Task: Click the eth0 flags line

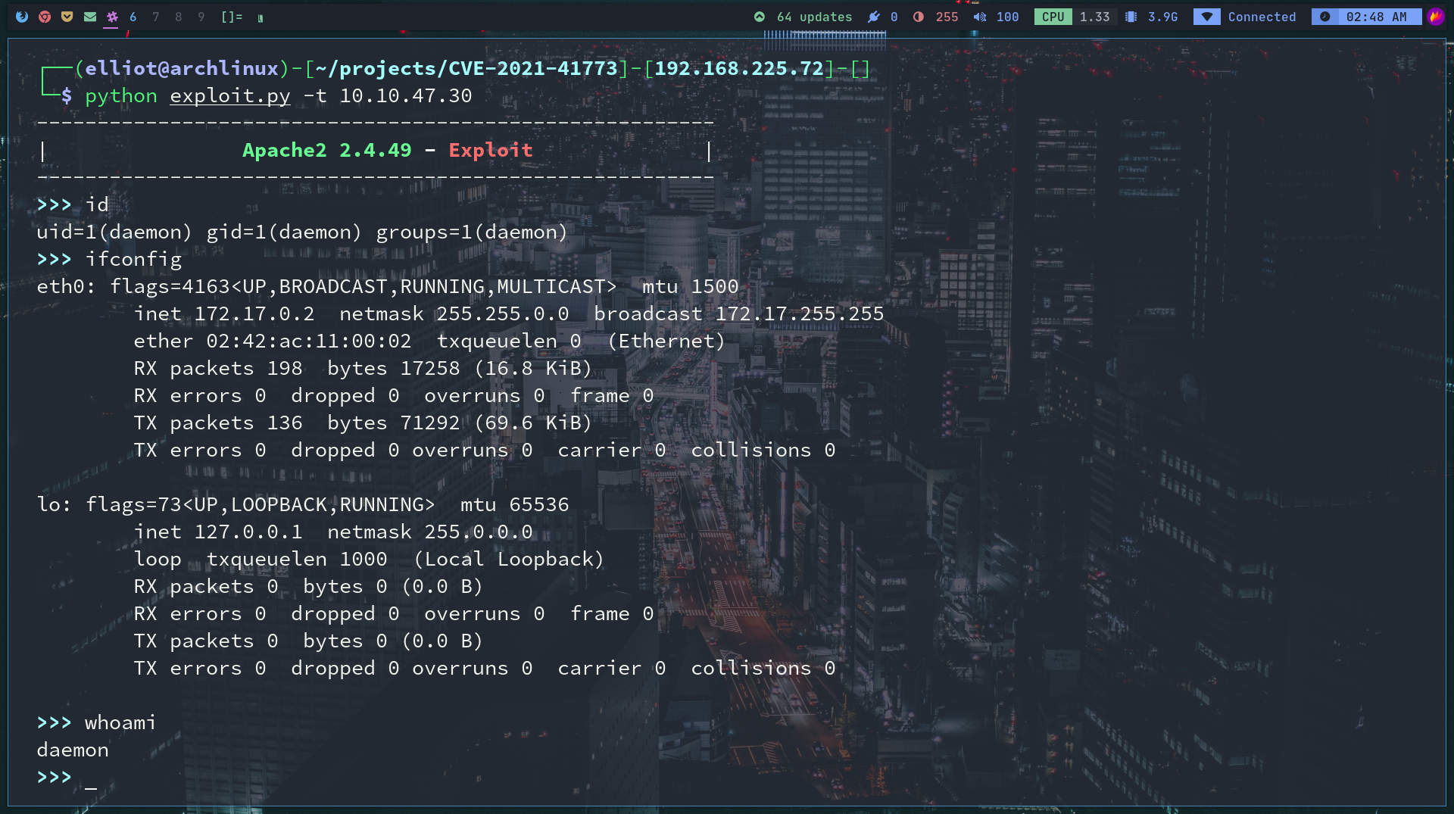Action: coord(388,287)
